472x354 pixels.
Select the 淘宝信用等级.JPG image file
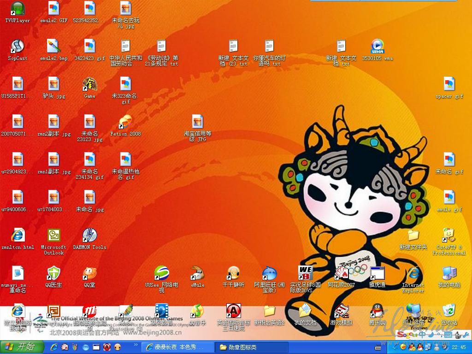tap(198, 123)
